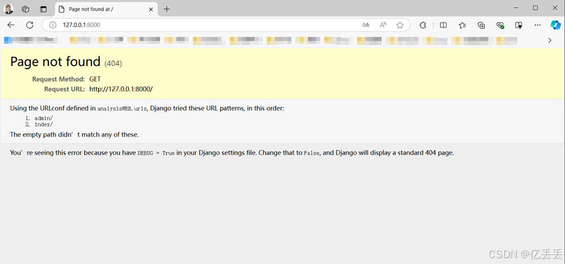Click the 'DEBUG = True' text

tap(156, 153)
